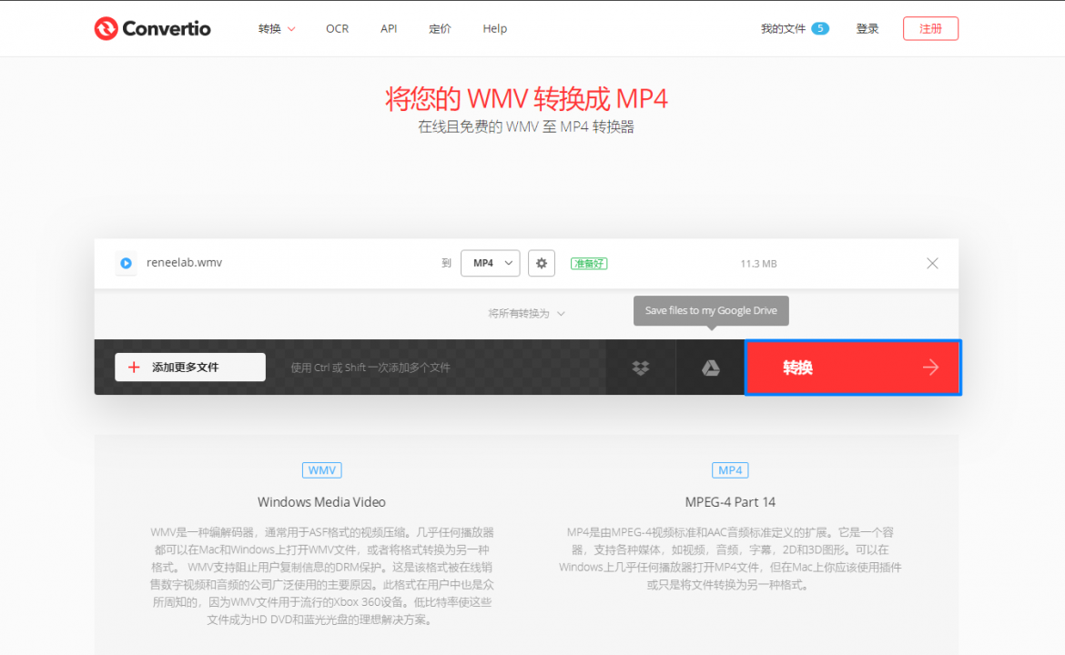Click the 注册 register button
Image resolution: width=1065 pixels, height=655 pixels.
coord(930,28)
